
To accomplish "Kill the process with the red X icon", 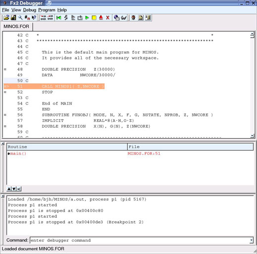I will (x=108, y=17).
